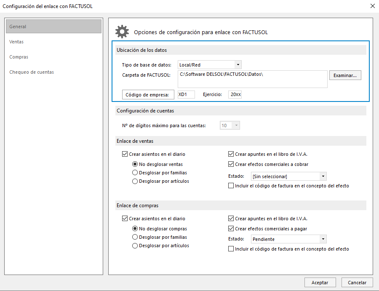Open the Compras section
Viewport: 379px width, 291px height.
19,57
